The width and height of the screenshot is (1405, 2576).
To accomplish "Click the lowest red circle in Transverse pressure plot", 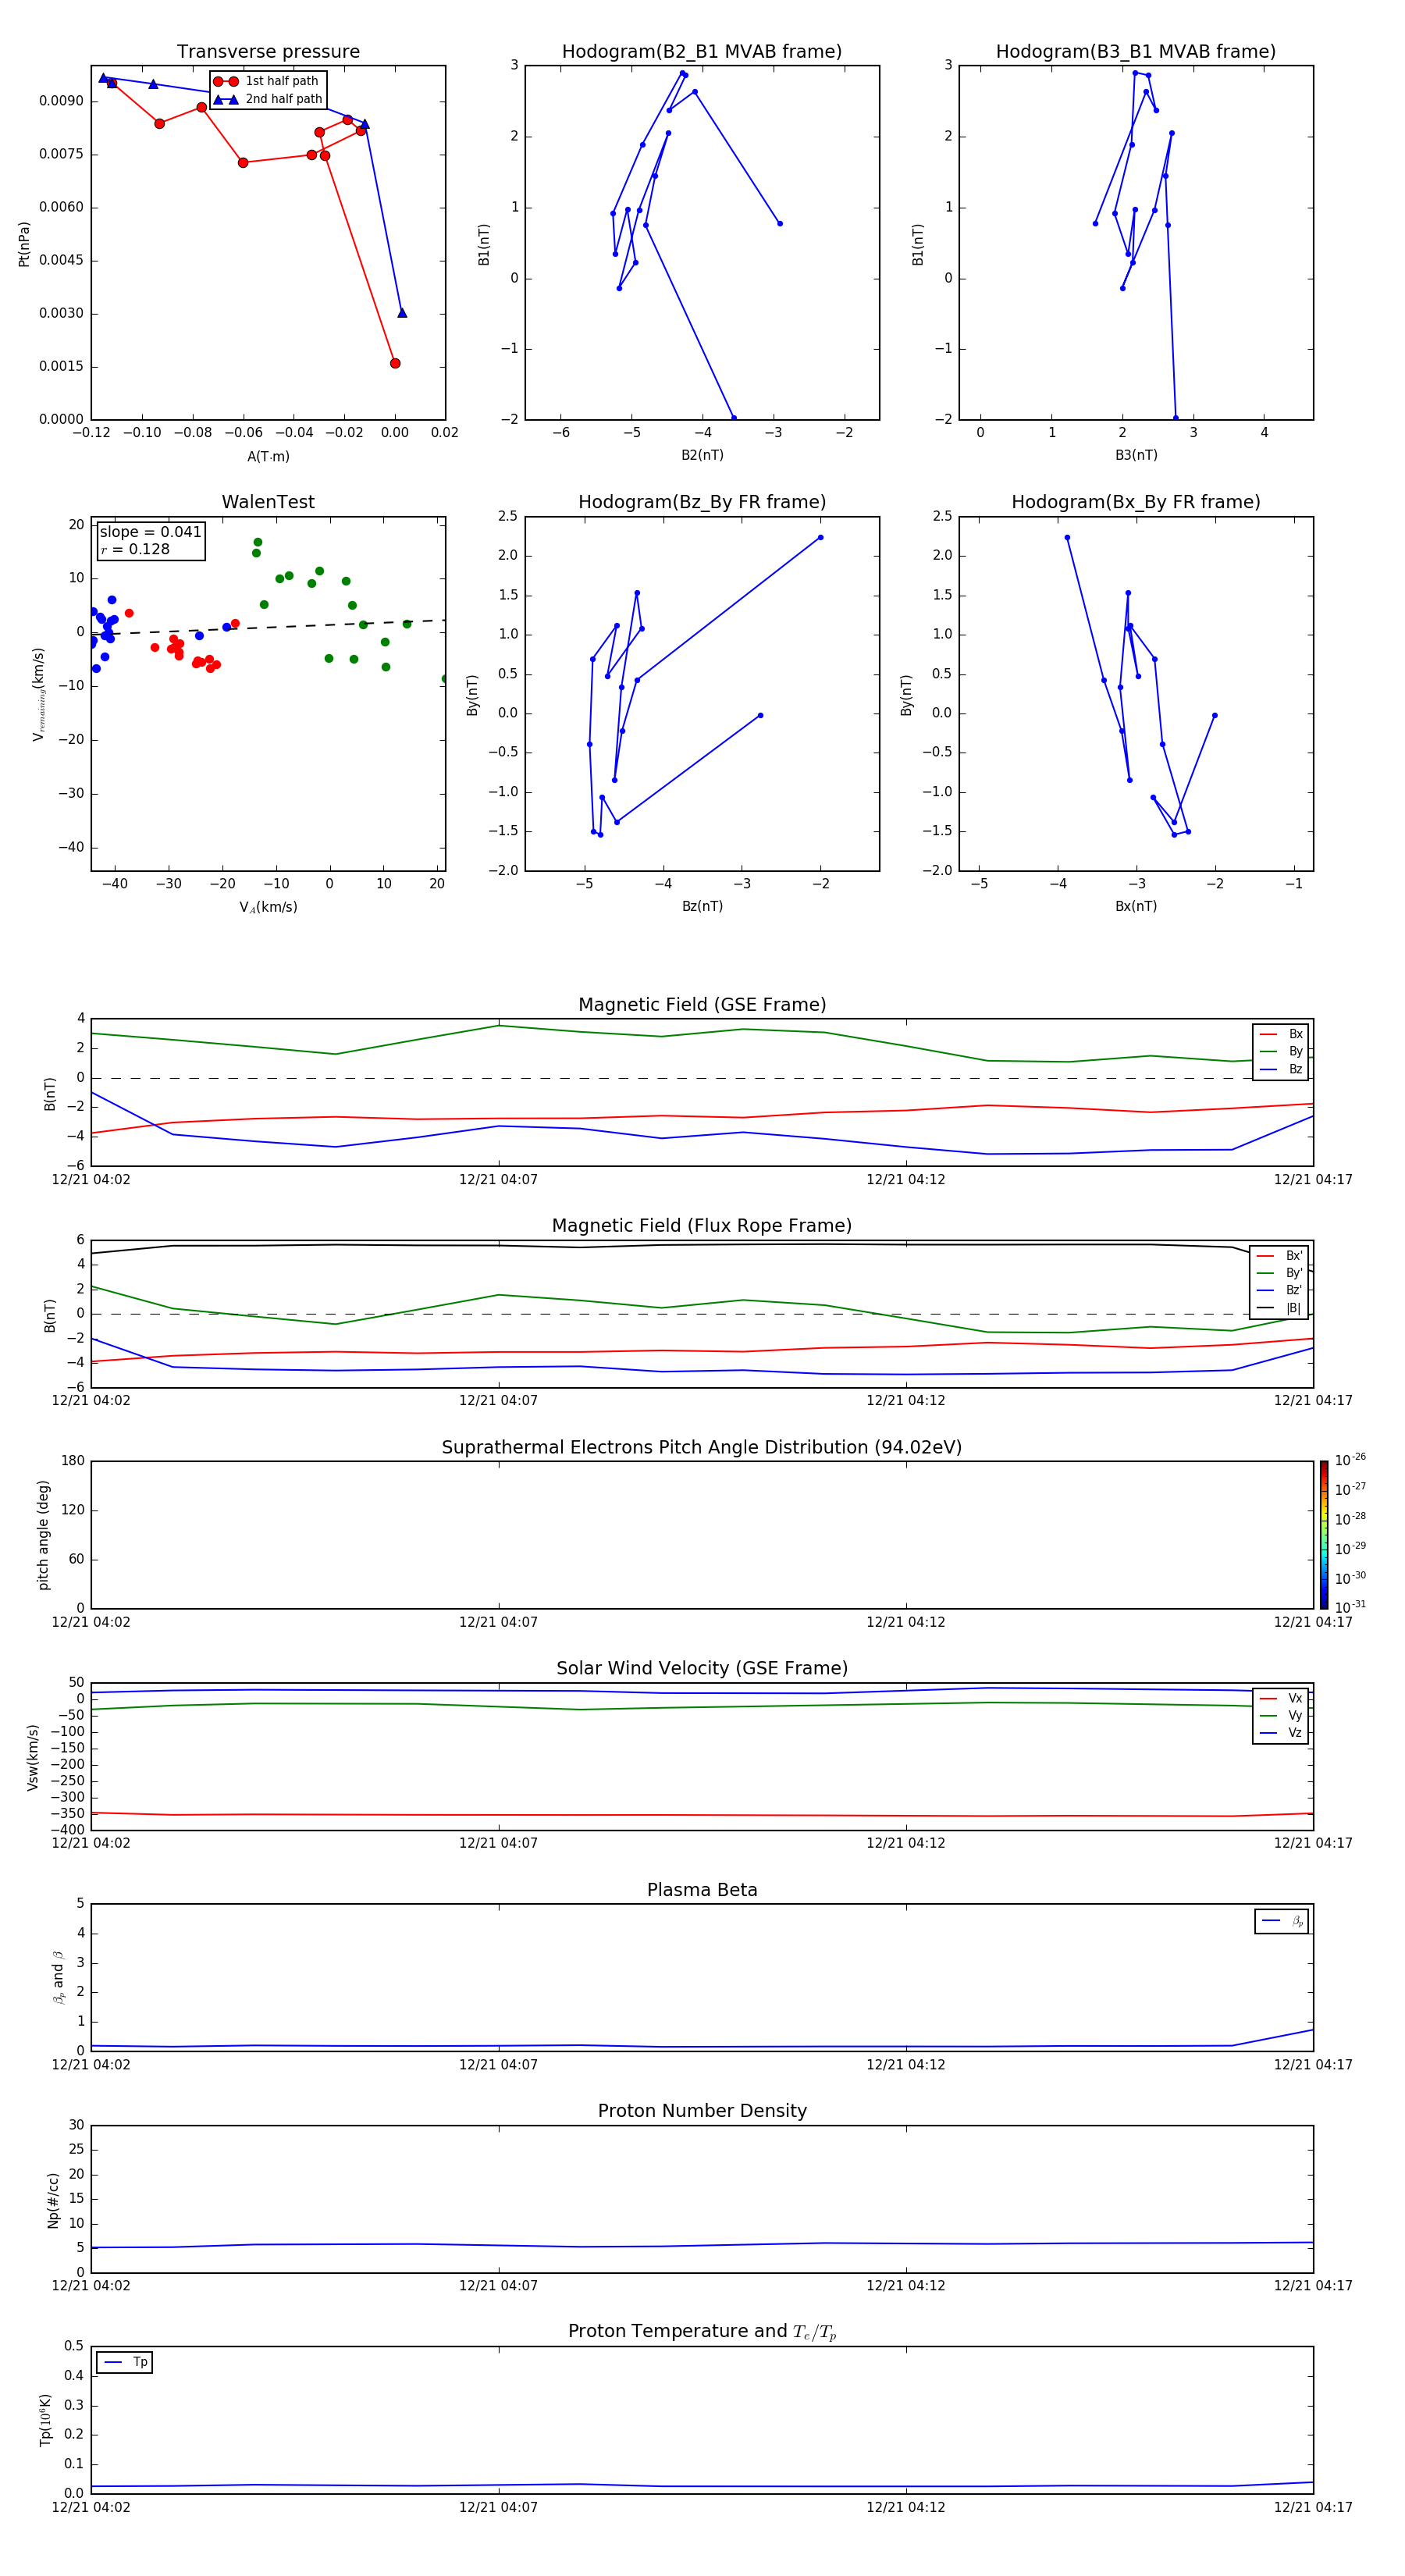I will tap(395, 363).
